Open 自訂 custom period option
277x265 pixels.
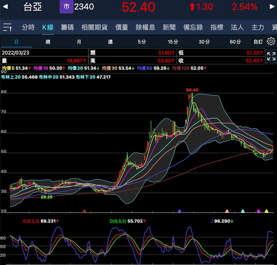coord(258,42)
